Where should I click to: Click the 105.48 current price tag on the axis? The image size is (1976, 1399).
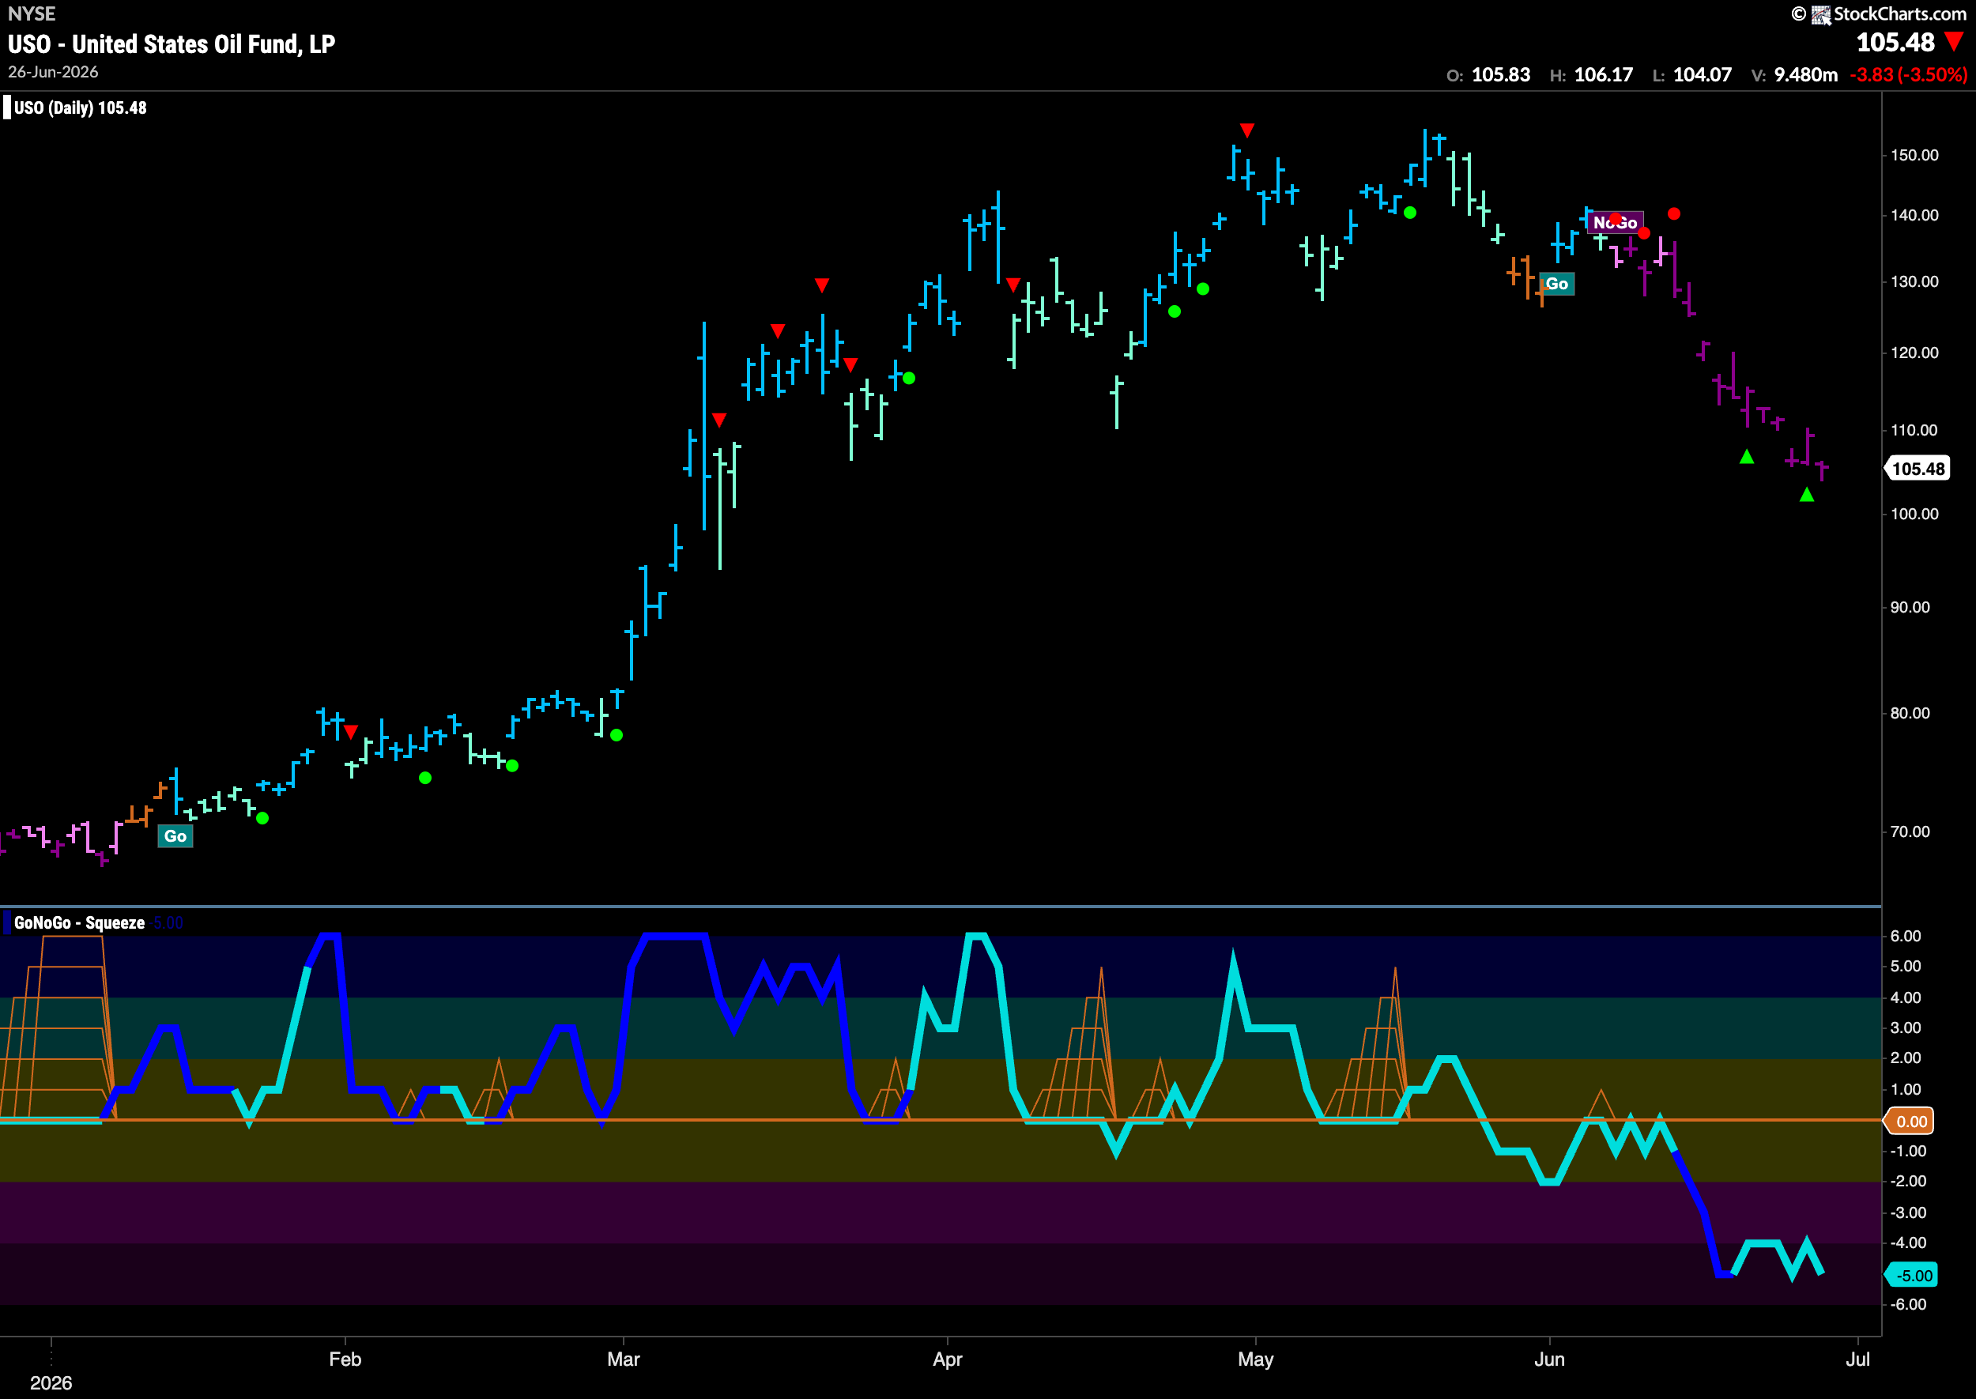click(1918, 469)
